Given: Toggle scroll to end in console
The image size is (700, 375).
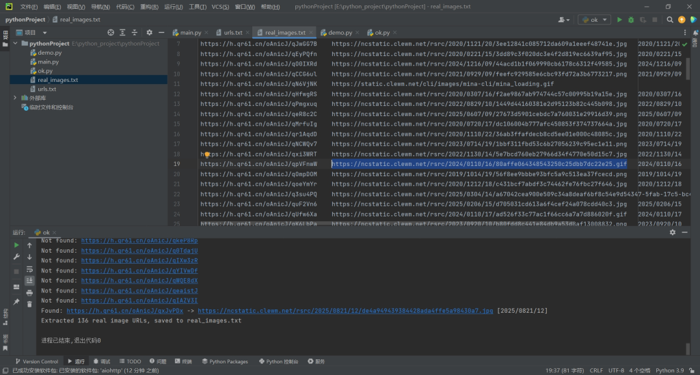Looking at the screenshot, I should click(x=29, y=280).
